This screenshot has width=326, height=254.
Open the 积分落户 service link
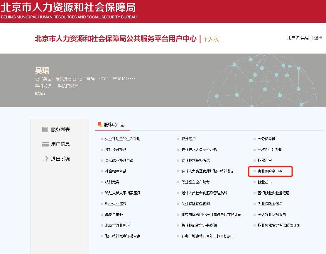click(x=188, y=139)
